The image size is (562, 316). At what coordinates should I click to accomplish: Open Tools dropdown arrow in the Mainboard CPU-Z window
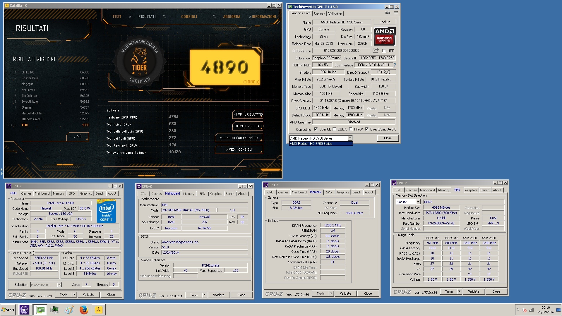pos(205,295)
